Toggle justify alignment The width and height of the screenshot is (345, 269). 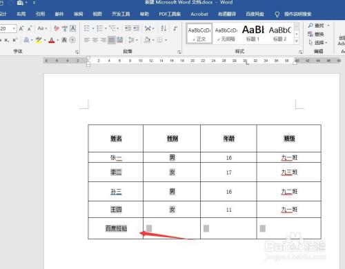pyautogui.click(x=112, y=40)
